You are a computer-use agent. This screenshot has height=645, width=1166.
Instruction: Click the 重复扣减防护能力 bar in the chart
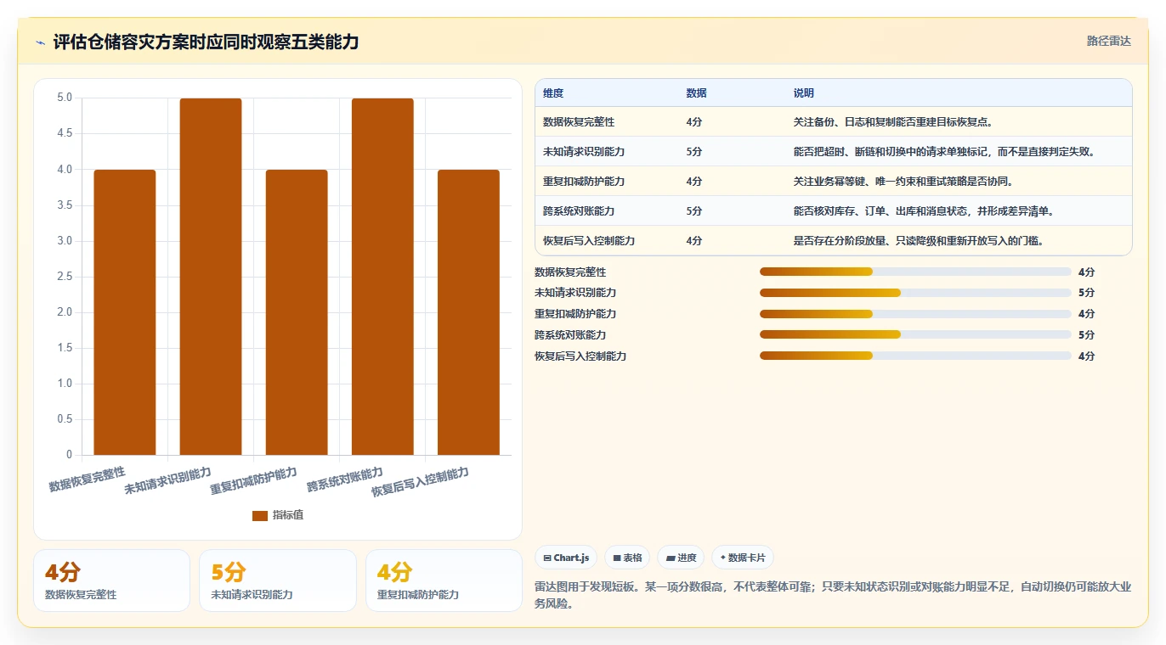297,312
